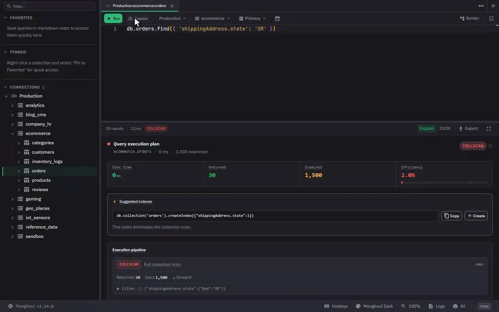The height and width of the screenshot is (312, 499).
Task: Click the iot_sensors database icon
Action: 20,218
